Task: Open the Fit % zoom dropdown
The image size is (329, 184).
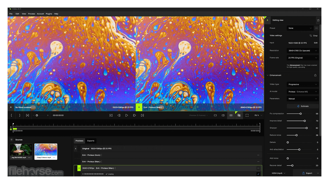Action: pyautogui.click(x=258, y=115)
